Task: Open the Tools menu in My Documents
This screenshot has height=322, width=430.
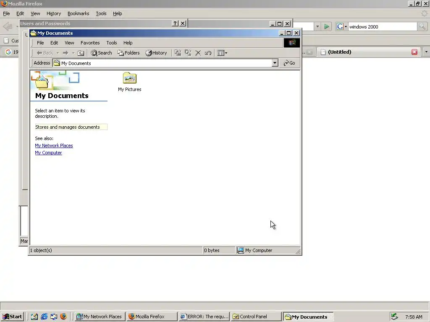Action: click(x=112, y=43)
